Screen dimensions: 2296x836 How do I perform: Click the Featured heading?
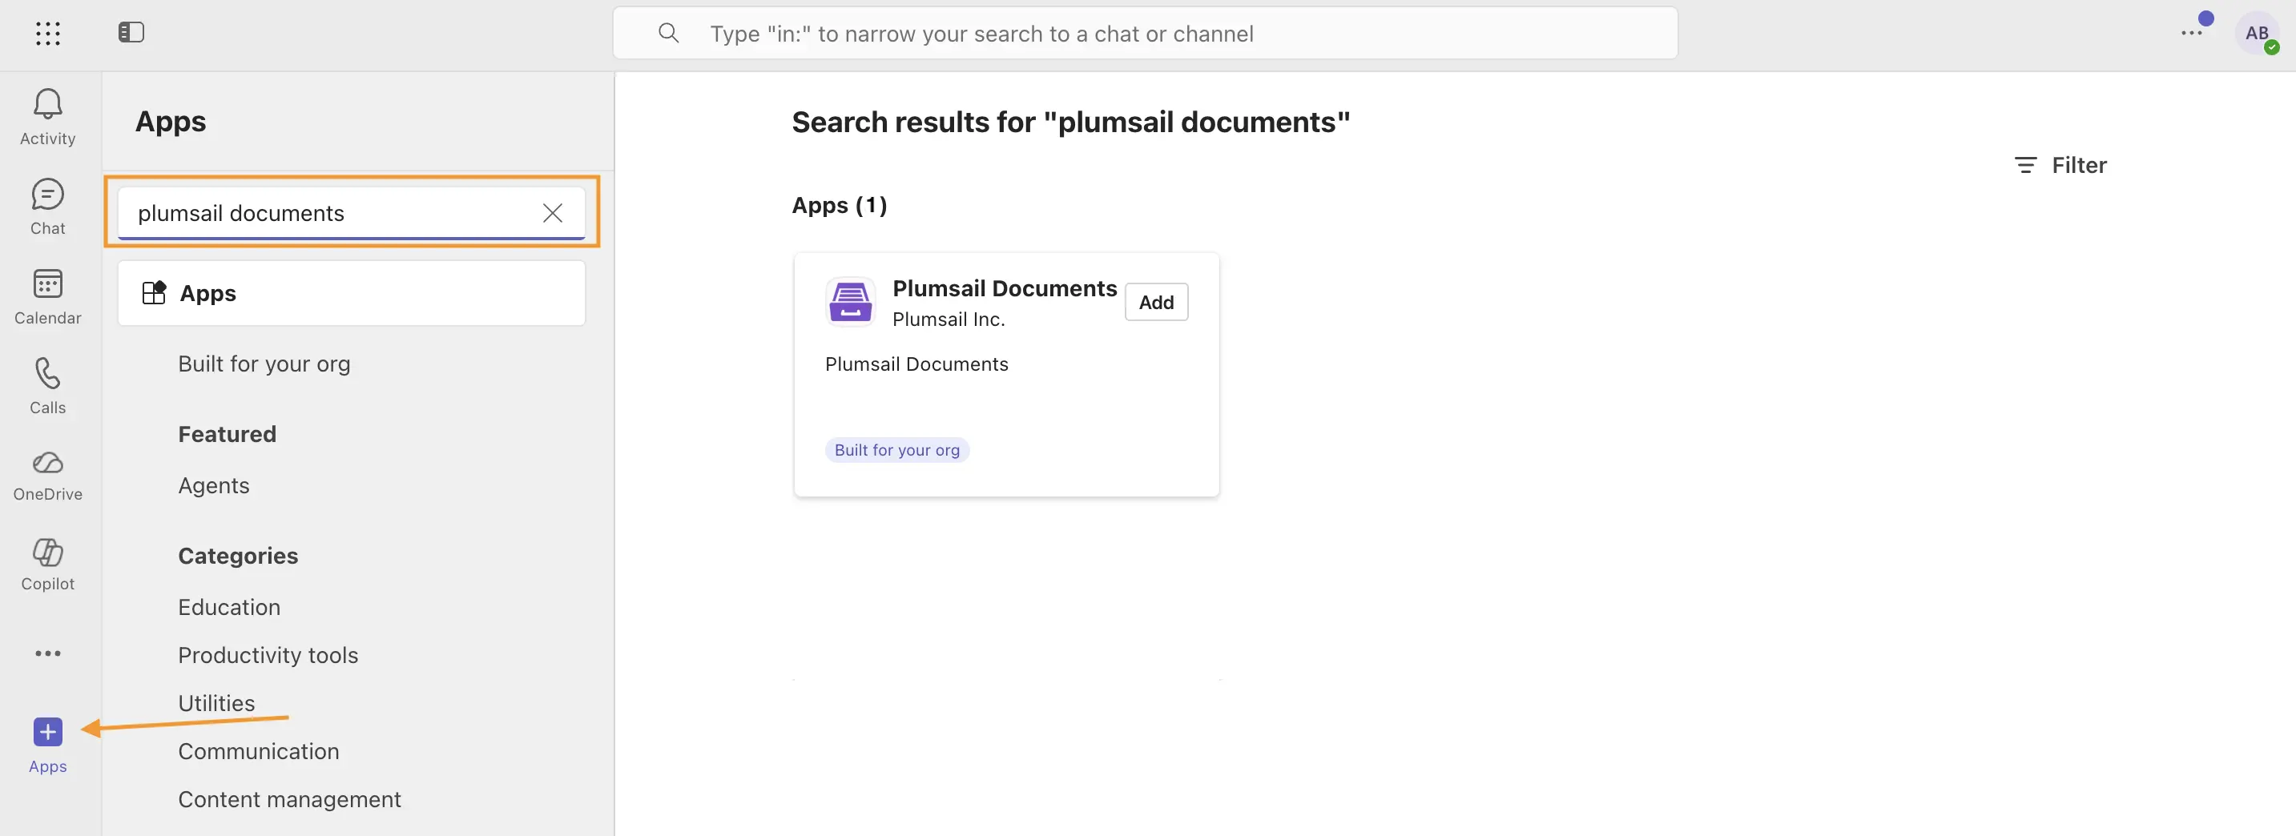click(x=228, y=434)
